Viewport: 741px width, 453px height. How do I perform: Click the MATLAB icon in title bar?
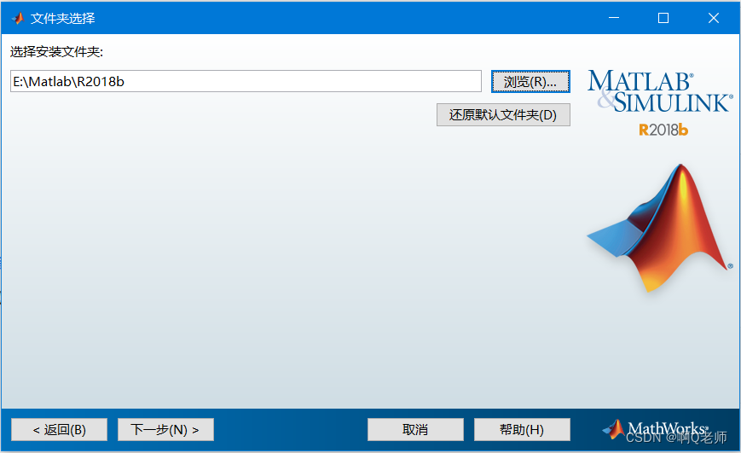(18, 19)
